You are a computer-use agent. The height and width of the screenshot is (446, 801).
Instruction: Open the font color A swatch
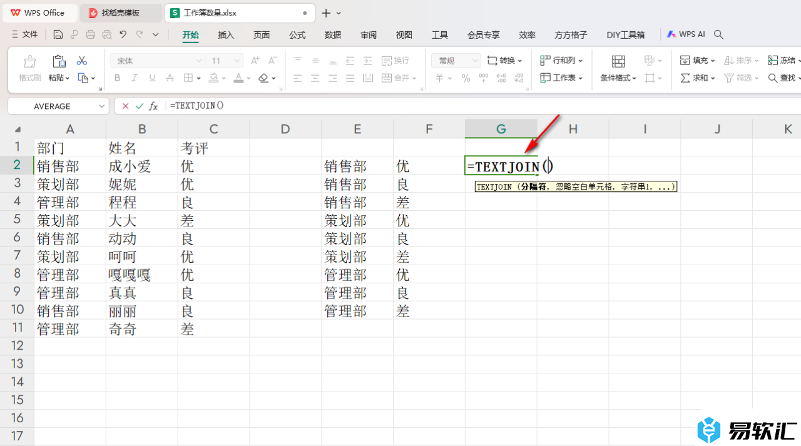coord(238,78)
